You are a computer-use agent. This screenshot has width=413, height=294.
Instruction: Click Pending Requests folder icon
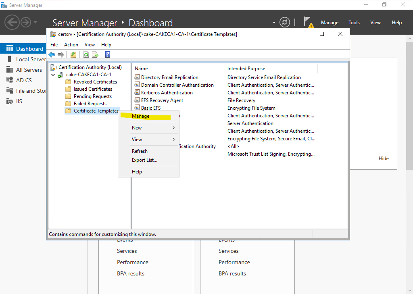[68, 96]
